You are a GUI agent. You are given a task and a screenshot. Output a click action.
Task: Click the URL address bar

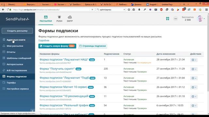pyautogui.click(x=51, y=10)
